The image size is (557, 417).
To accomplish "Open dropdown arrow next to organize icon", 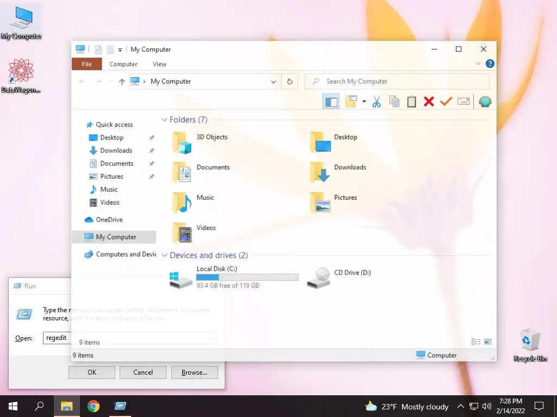I will click(364, 102).
